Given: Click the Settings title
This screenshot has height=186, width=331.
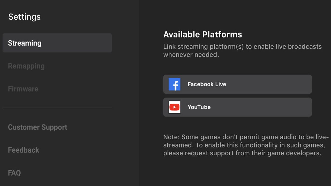Looking at the screenshot, I should (25, 17).
